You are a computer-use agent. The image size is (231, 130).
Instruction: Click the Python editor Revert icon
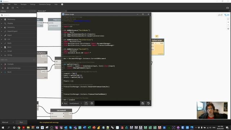pos(148,103)
